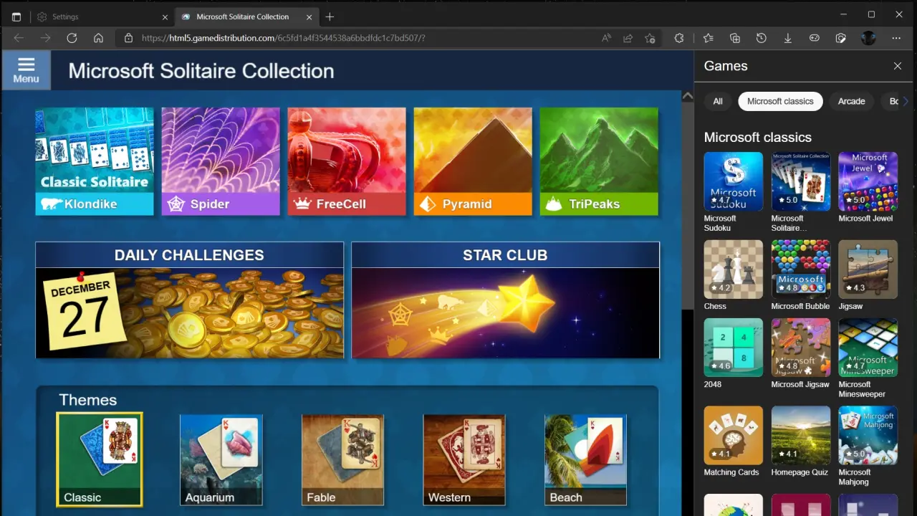
Task: Launch the Klondike Classic Solitaire game
Action: 95,161
